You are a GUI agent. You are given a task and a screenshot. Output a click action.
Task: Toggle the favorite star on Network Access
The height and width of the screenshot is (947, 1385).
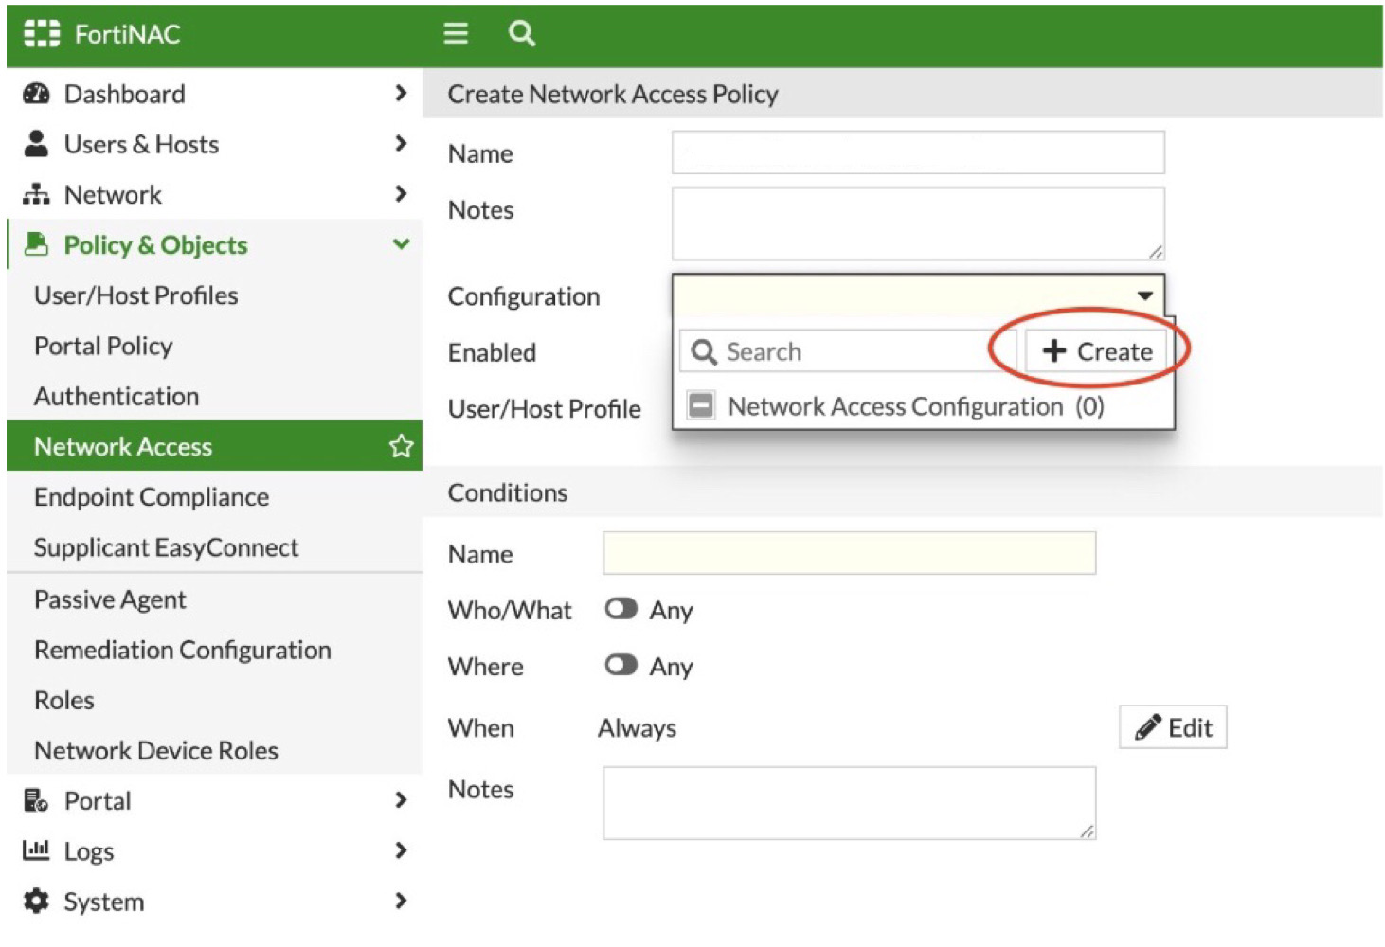[401, 445]
